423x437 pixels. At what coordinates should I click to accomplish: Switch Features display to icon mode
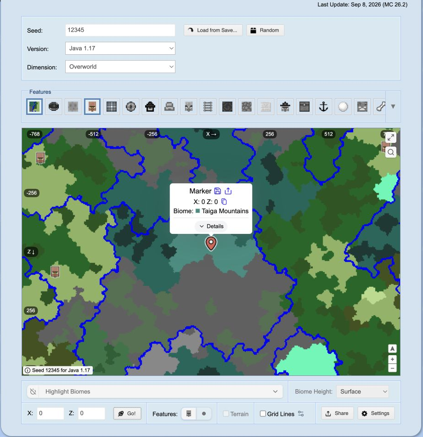point(189,414)
